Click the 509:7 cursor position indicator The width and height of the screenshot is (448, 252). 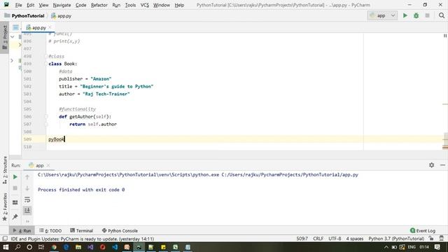(302, 239)
